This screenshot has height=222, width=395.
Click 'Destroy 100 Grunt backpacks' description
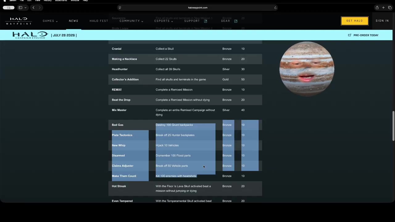(174, 125)
